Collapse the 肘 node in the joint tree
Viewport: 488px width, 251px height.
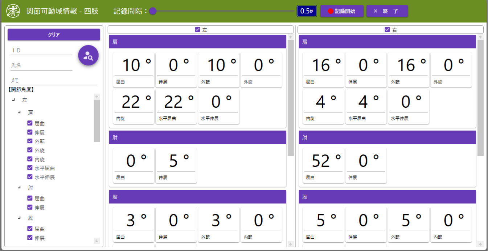tap(19, 188)
